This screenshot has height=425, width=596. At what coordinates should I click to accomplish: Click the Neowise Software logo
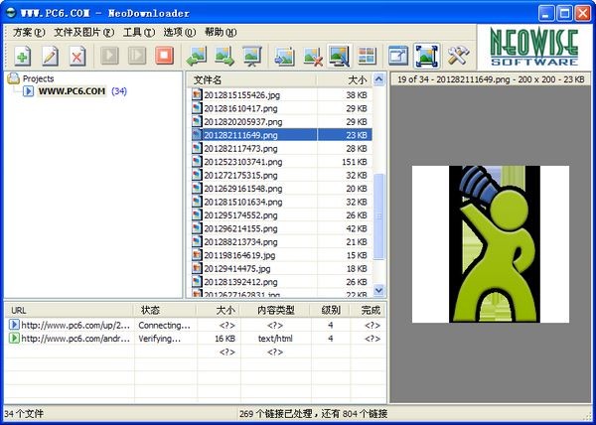click(534, 47)
